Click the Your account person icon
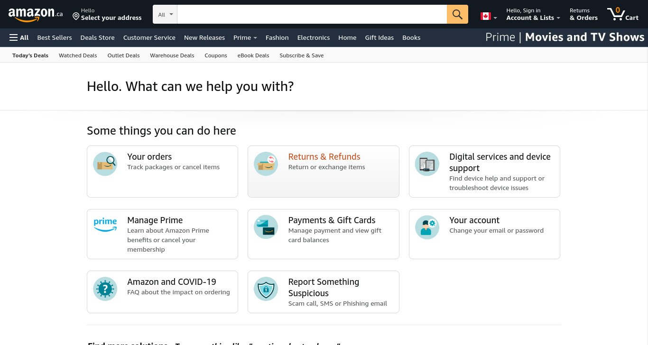The height and width of the screenshot is (345, 648). click(x=427, y=227)
